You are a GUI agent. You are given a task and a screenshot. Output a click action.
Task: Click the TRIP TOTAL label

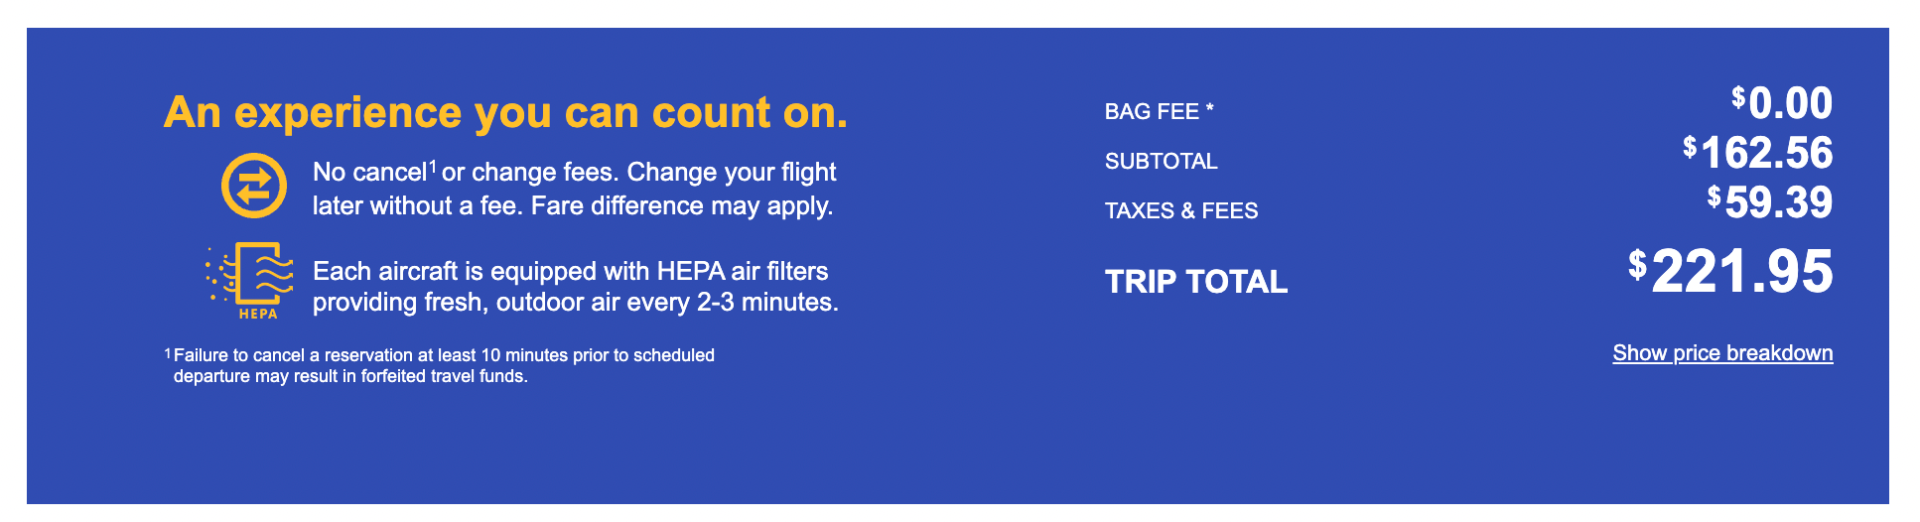pos(1196,282)
